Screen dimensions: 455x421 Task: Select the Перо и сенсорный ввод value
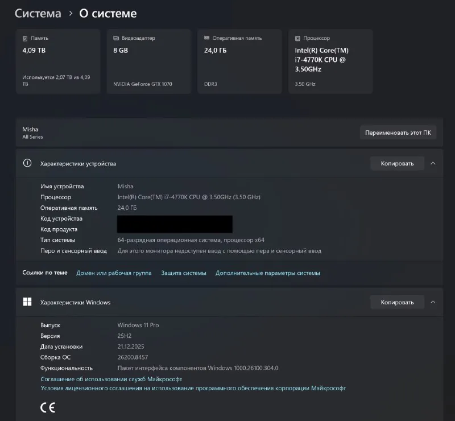coord(220,251)
